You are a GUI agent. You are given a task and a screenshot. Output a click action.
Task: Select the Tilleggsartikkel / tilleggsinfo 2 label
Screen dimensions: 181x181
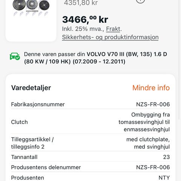32,143
